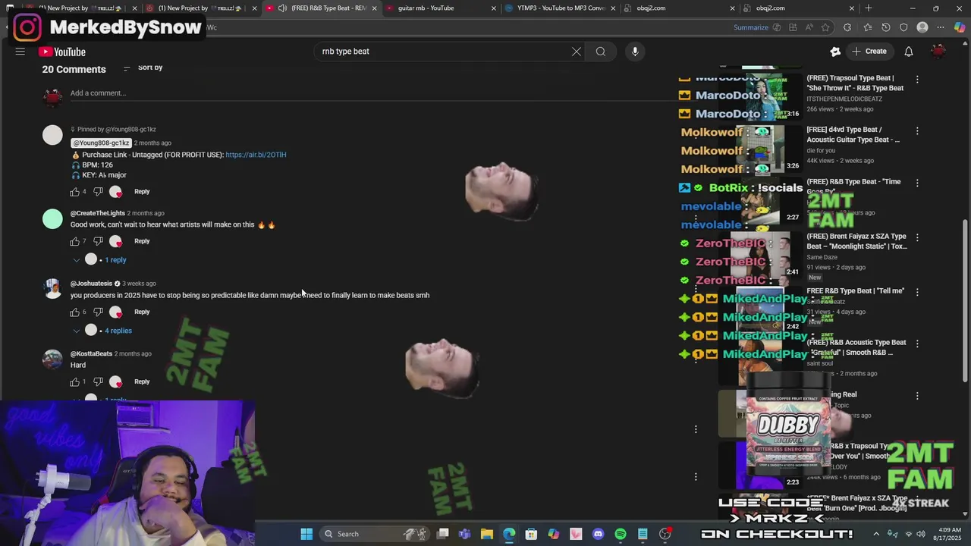This screenshot has width=971, height=546.
Task: Open options for Trapsoul 'She Throw It' video
Action: (x=917, y=80)
